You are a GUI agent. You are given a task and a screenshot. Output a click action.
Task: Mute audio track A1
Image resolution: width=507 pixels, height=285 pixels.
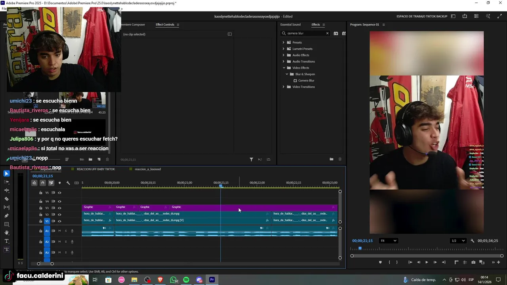pyautogui.click(x=59, y=231)
